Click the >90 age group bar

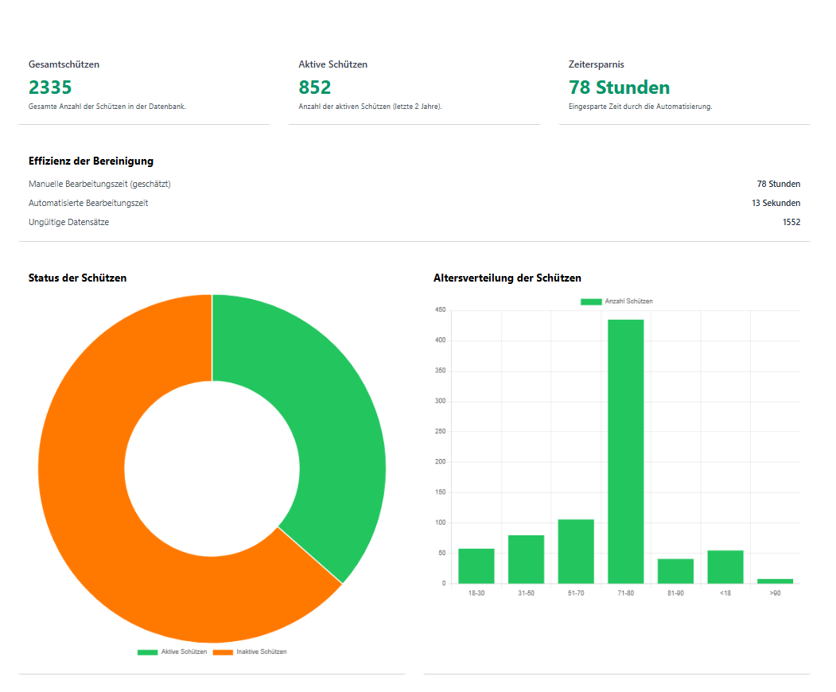point(775,581)
